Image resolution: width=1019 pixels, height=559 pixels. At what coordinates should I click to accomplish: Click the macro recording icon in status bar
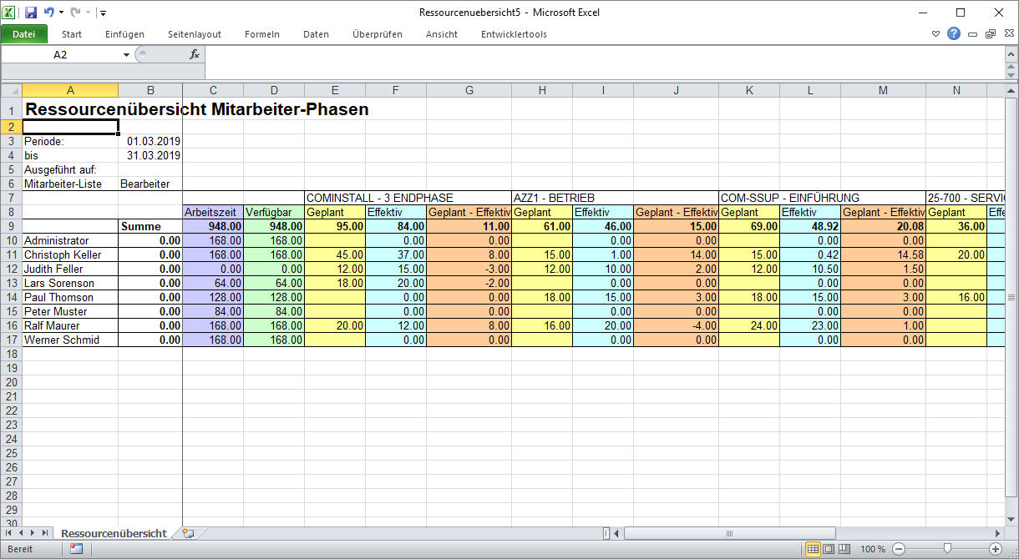click(x=77, y=549)
